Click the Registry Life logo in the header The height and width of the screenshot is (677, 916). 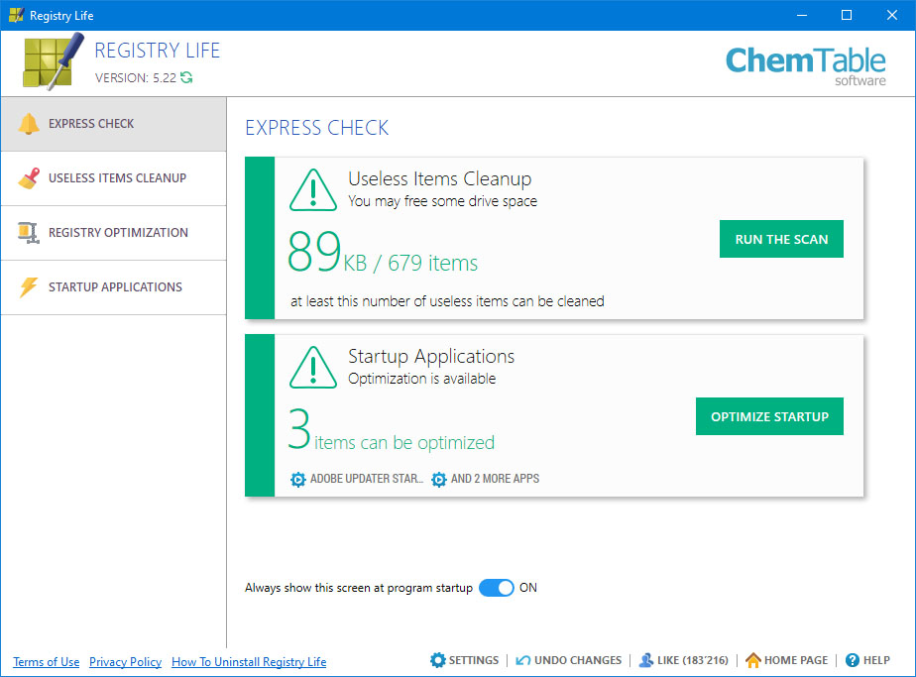point(54,61)
